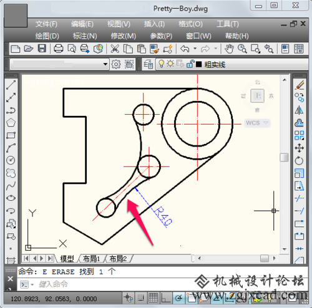Screen dimensions: 312x308
Task: Expand the workspace dropdown list
Action: tap(105, 64)
